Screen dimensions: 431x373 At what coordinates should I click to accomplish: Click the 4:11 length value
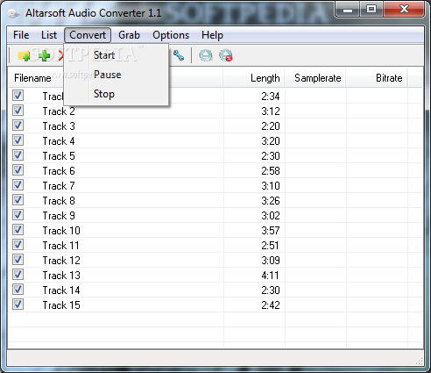click(271, 276)
